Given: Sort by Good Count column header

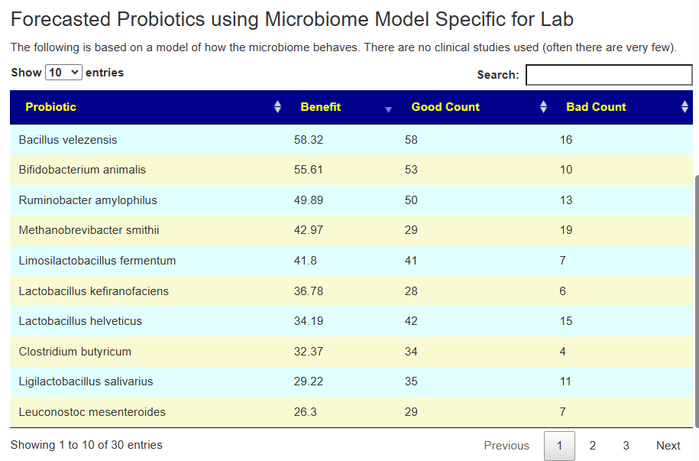Looking at the screenshot, I should click(445, 107).
